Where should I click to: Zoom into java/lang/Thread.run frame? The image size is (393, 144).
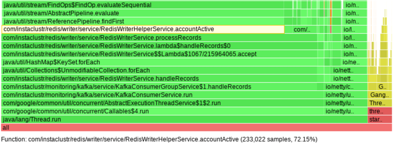[184, 119]
